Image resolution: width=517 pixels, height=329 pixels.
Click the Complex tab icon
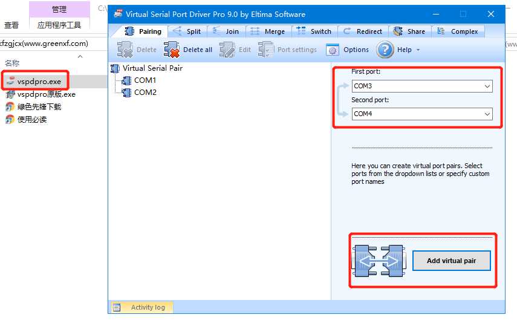click(441, 31)
